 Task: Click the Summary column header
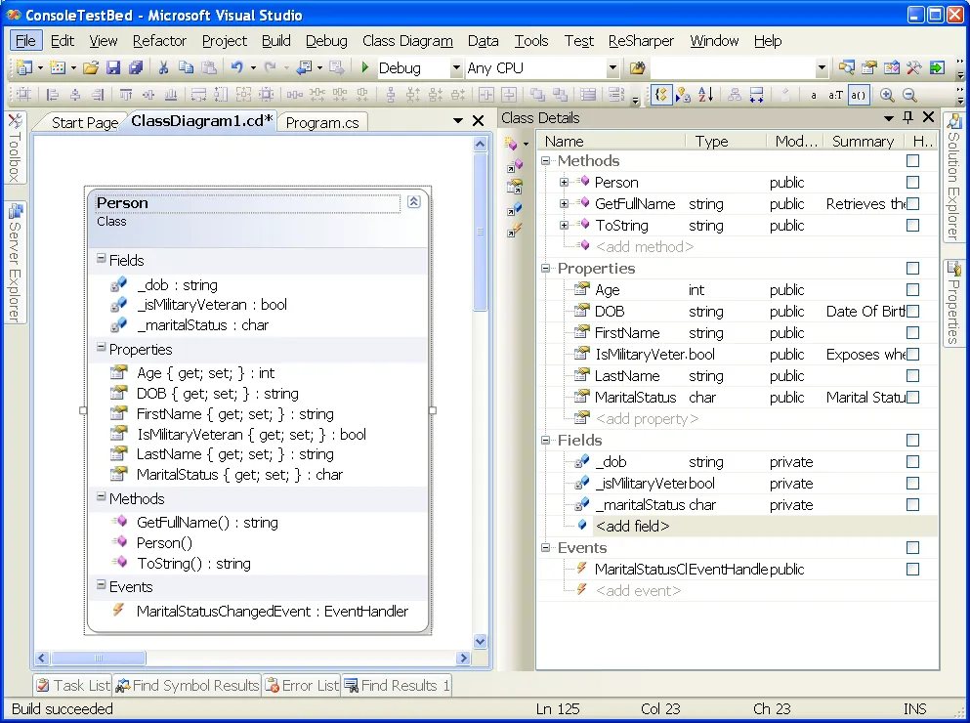tap(863, 142)
